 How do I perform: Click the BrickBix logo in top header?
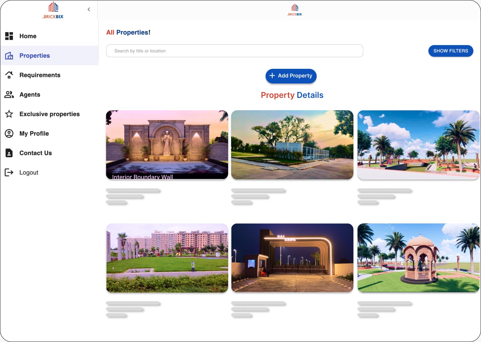[295, 10]
